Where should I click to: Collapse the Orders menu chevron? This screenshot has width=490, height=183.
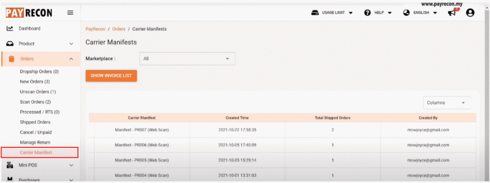pyautogui.click(x=71, y=59)
